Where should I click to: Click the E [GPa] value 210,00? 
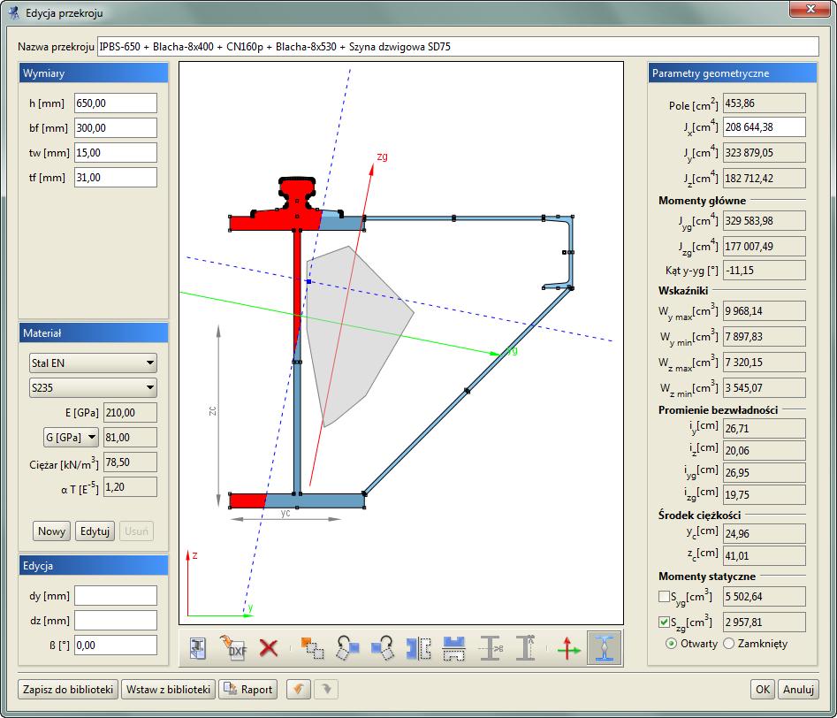pyautogui.click(x=130, y=412)
